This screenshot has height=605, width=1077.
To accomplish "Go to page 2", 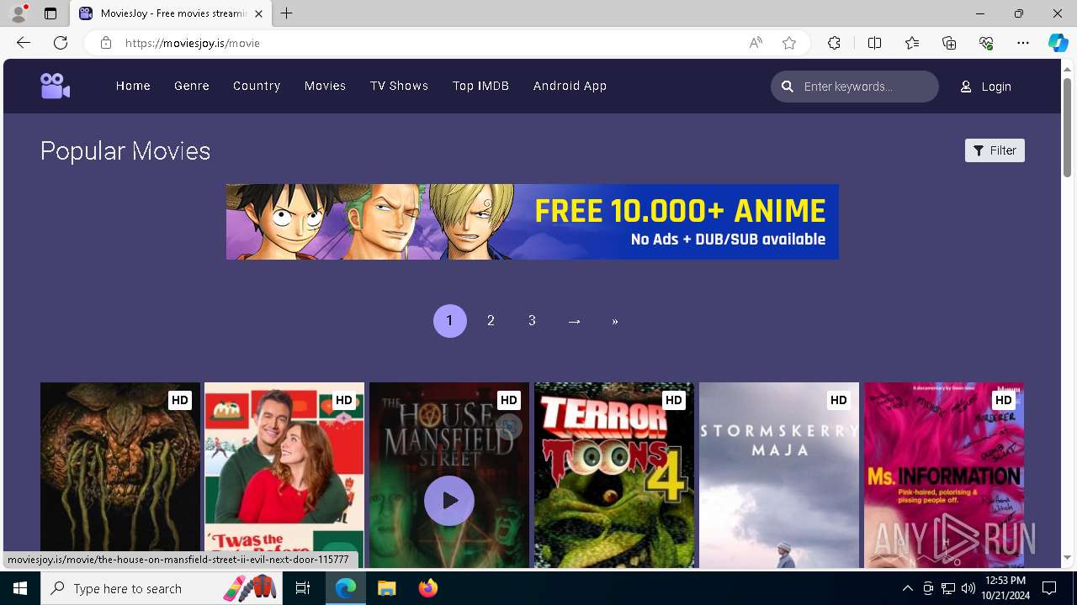I will click(491, 321).
